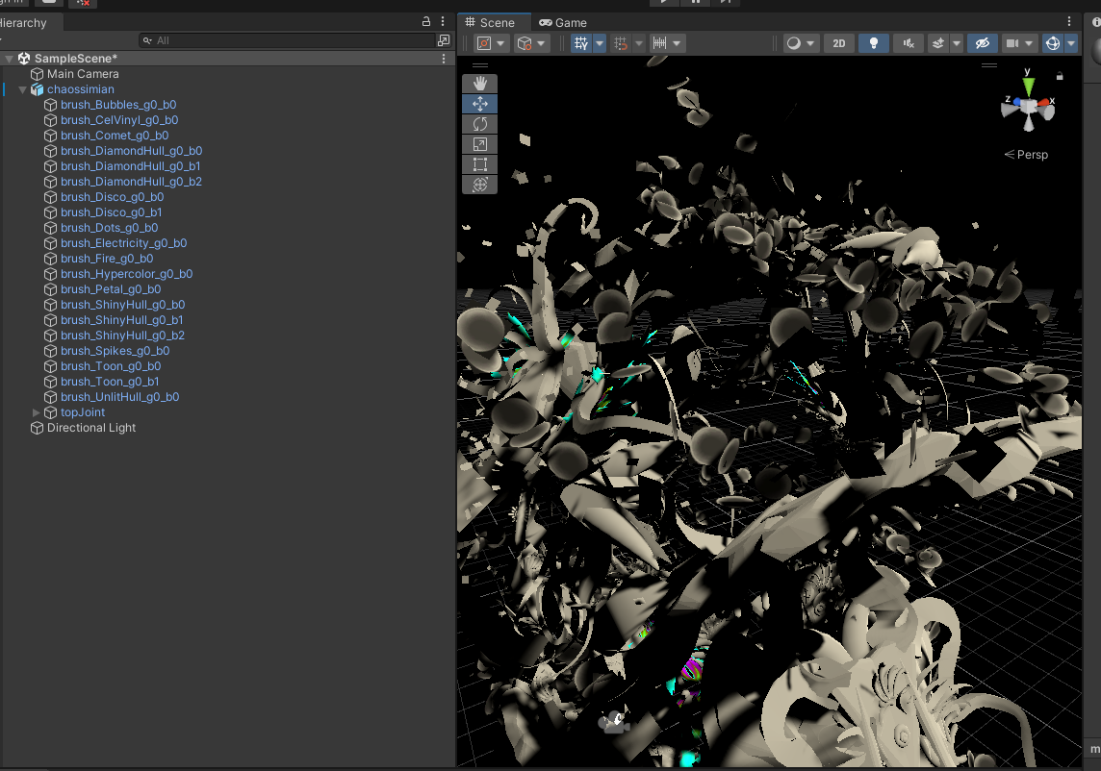Select the Scale tool

pyautogui.click(x=480, y=144)
